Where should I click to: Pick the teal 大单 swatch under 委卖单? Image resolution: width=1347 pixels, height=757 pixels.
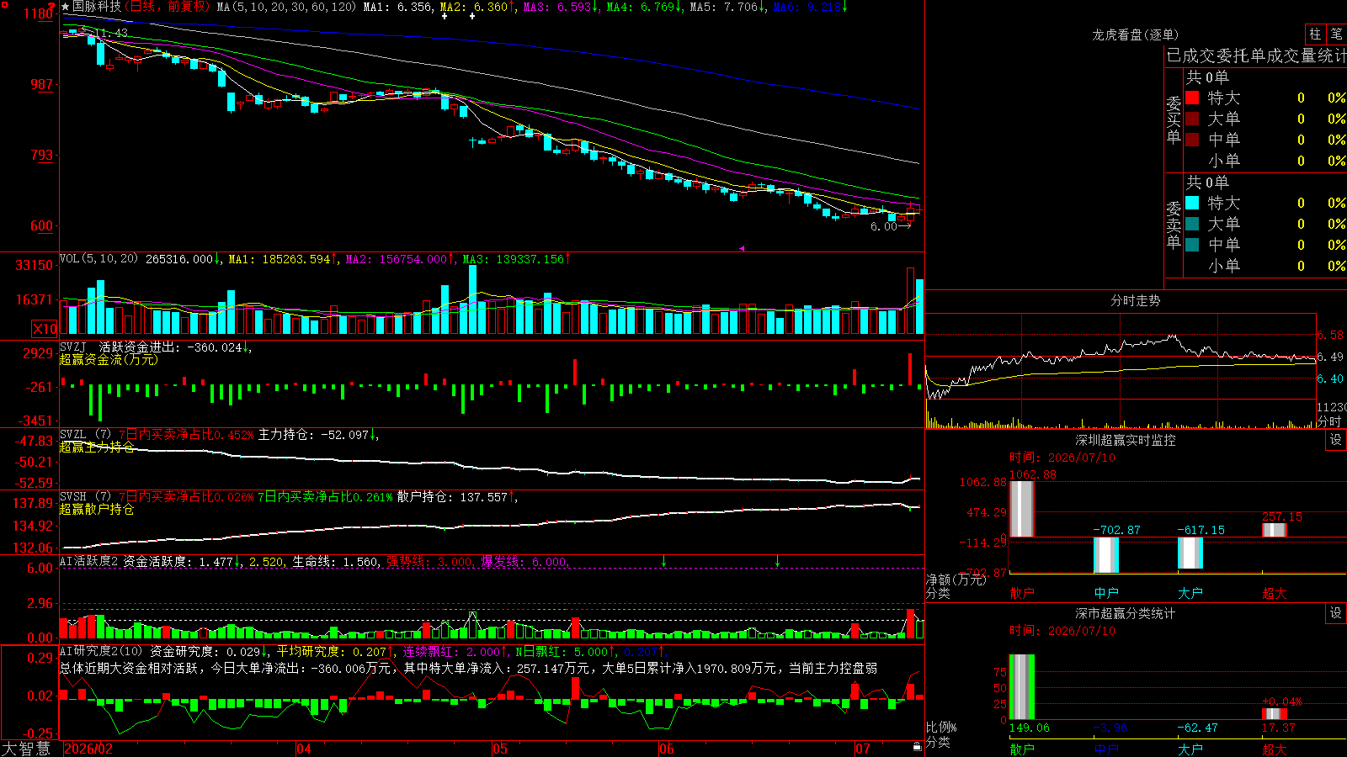click(1192, 224)
